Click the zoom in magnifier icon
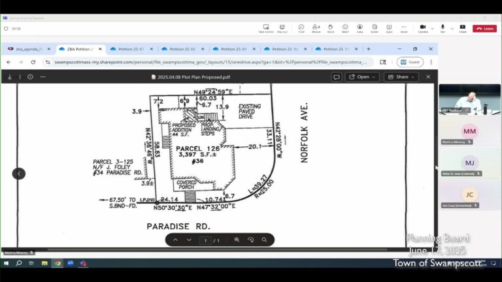Viewport: 502px width, 282px height. click(237, 240)
